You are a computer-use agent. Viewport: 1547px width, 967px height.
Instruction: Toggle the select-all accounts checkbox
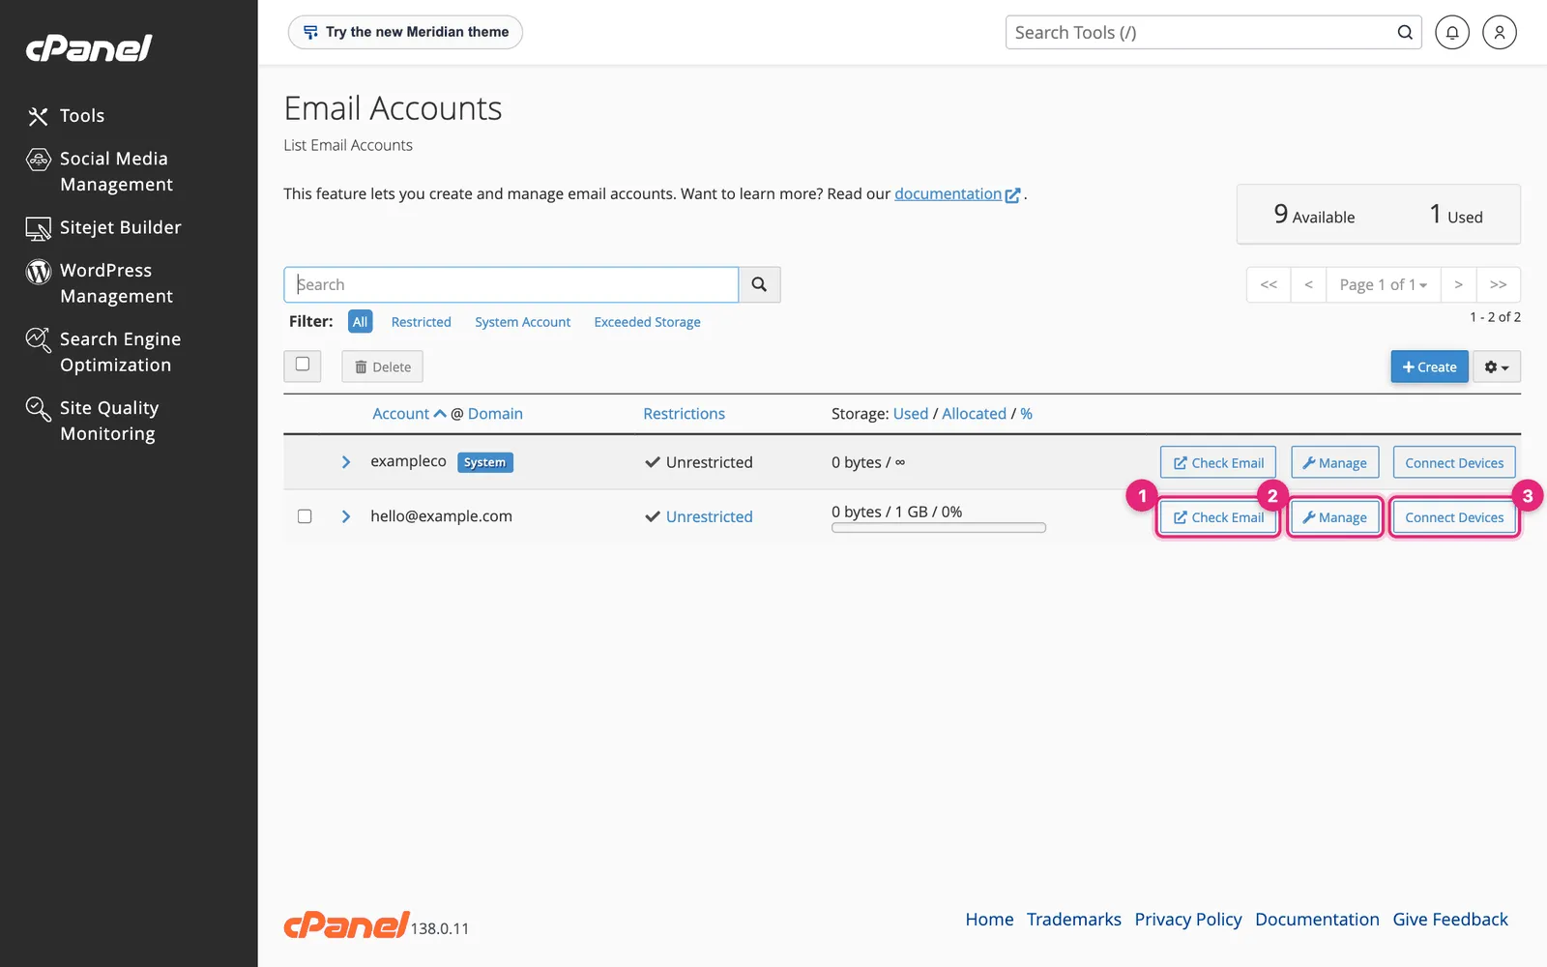[x=303, y=365]
